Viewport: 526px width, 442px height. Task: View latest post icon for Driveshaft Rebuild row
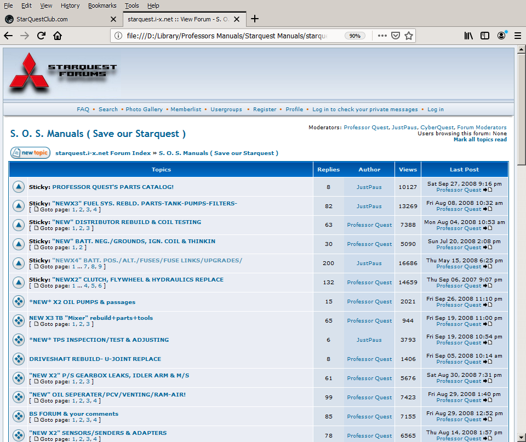488,362
